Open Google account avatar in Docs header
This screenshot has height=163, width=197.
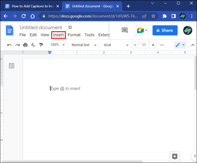[188, 30]
